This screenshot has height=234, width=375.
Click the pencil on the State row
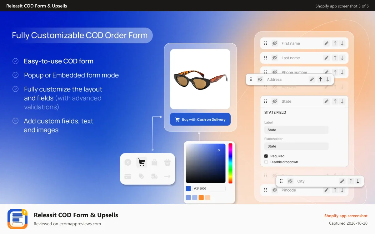[327, 101]
